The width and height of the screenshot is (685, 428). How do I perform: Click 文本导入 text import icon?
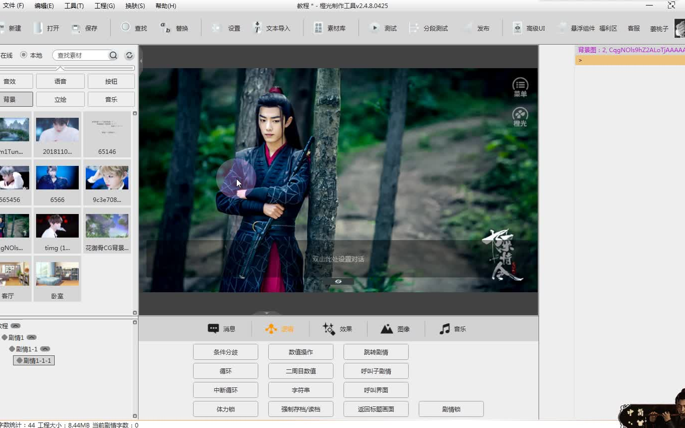click(257, 28)
